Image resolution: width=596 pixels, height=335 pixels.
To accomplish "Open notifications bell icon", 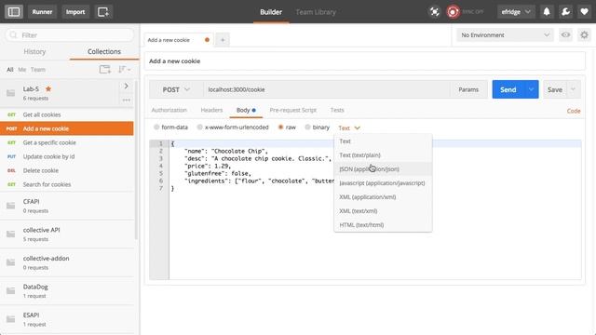I will coord(547,12).
